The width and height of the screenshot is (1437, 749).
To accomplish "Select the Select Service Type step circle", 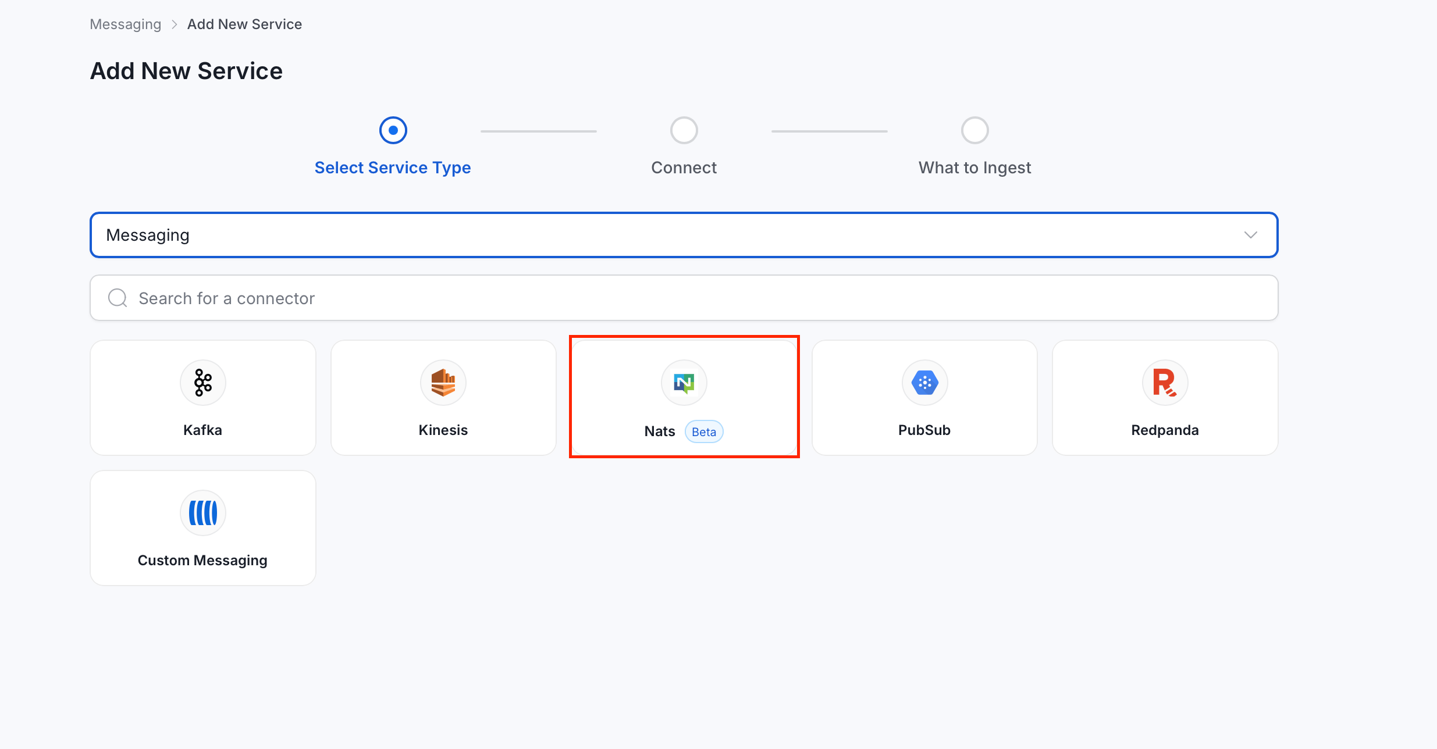I will 393,130.
